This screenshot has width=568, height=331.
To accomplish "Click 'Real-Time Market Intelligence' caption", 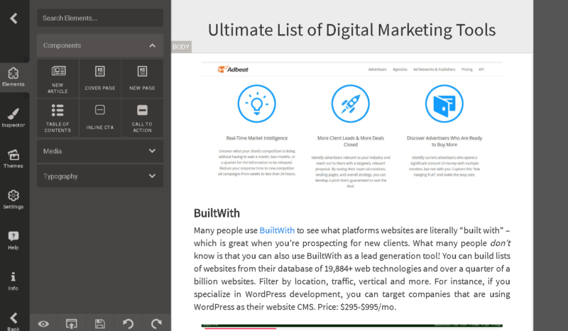I will [257, 138].
